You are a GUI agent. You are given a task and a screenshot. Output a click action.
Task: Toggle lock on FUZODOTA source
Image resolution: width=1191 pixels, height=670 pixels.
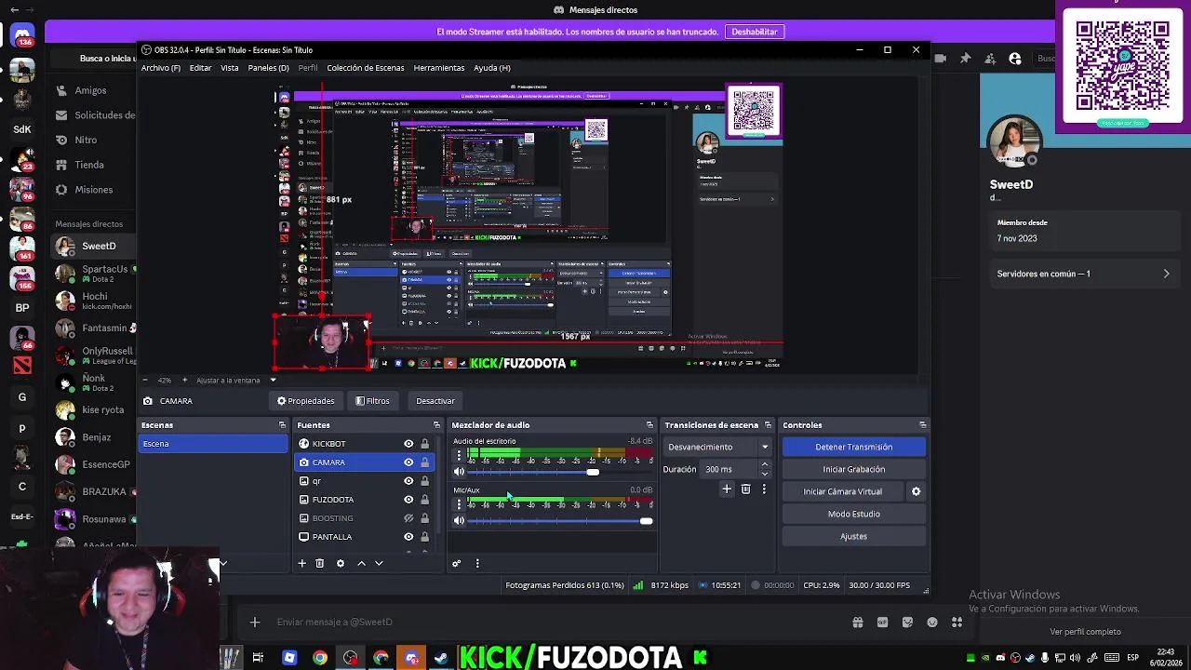(424, 500)
